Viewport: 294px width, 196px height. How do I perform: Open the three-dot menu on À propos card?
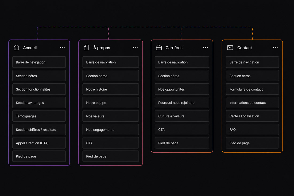point(135,48)
